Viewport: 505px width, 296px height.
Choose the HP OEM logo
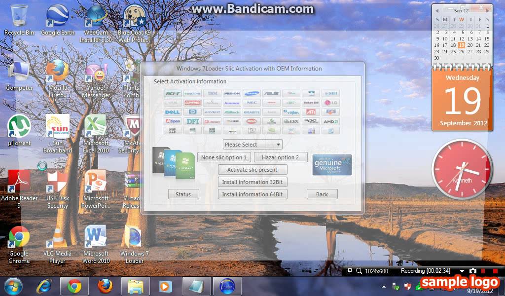[193, 112]
